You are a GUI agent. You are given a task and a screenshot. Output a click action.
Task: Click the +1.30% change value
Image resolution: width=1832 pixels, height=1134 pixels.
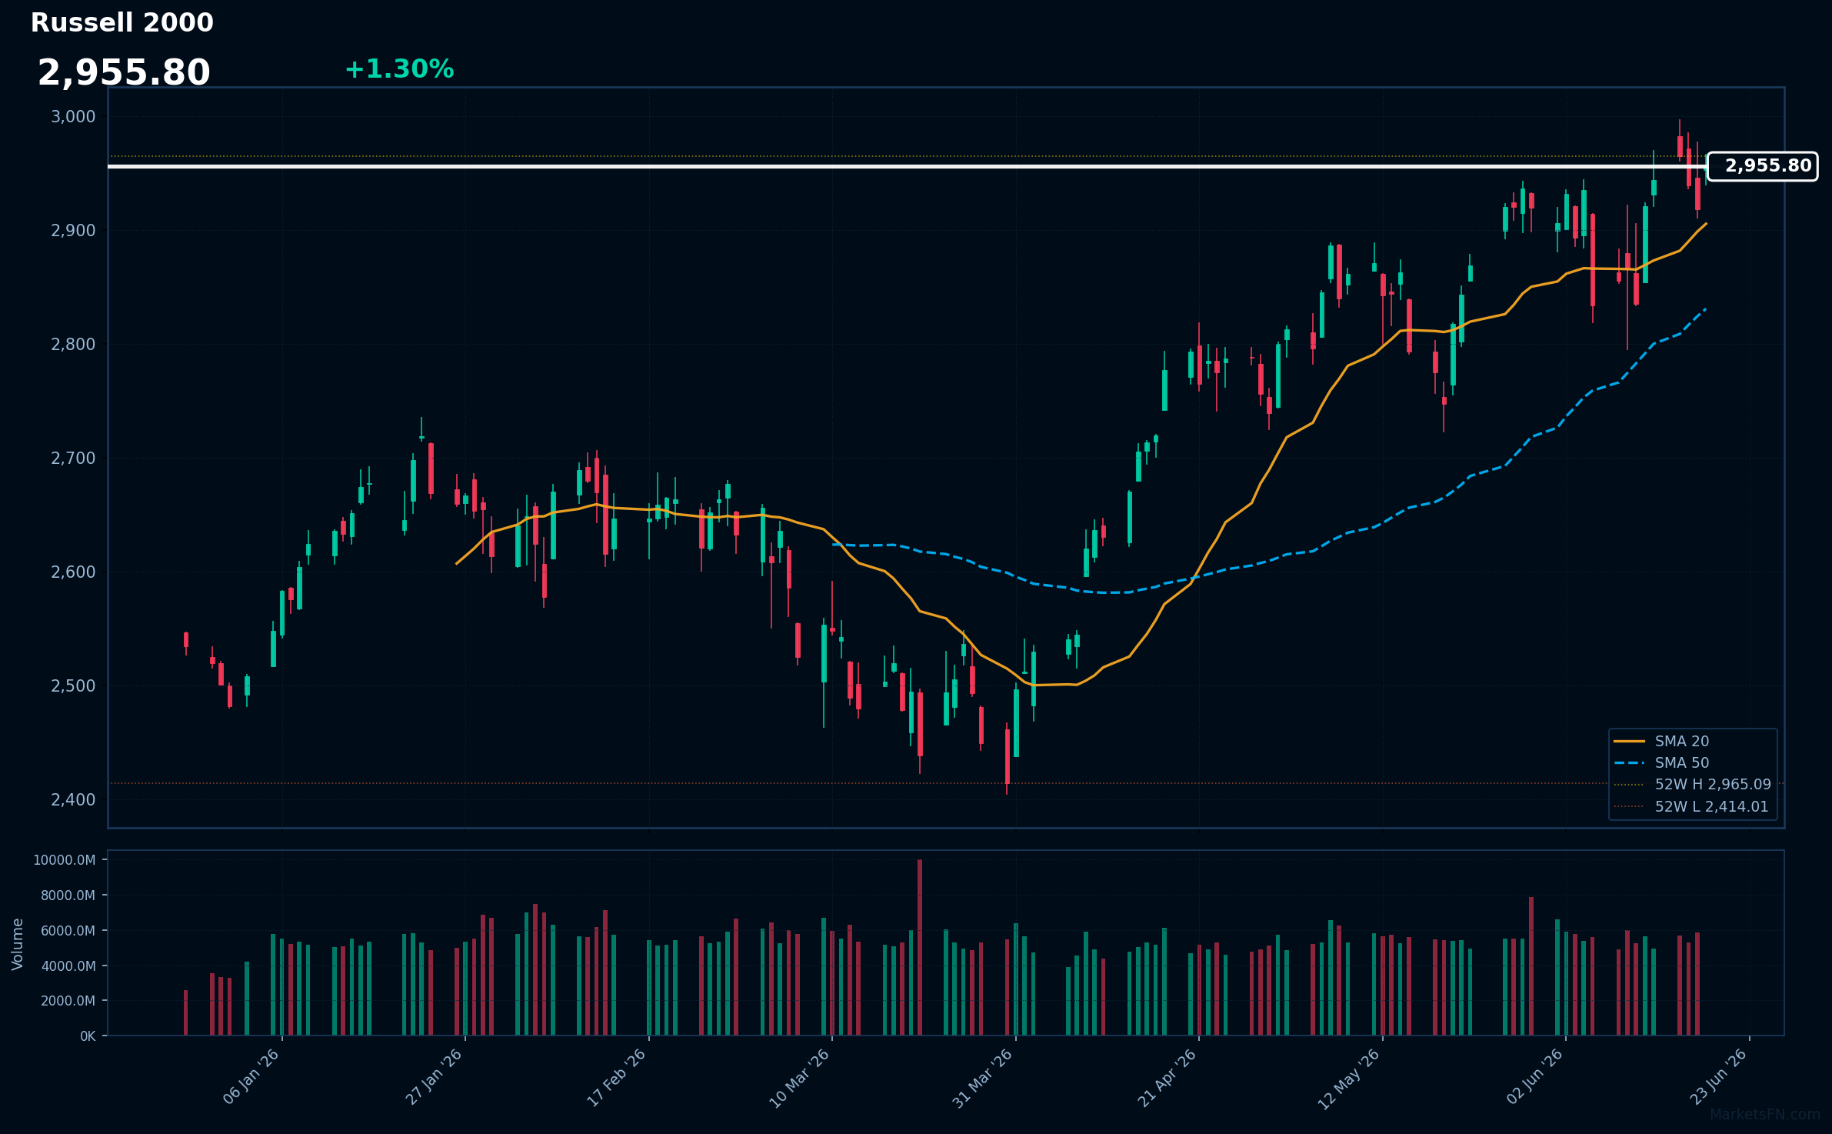coord(399,69)
